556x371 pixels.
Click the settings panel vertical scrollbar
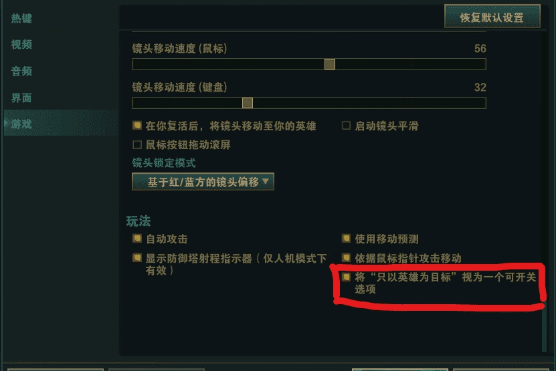tap(545, 191)
